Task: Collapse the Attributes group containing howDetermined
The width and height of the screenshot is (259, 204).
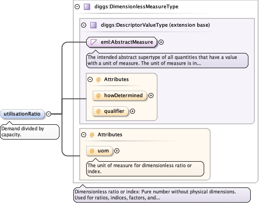Action: click(x=90, y=80)
